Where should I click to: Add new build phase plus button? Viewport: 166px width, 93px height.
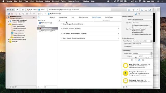click(59, 20)
